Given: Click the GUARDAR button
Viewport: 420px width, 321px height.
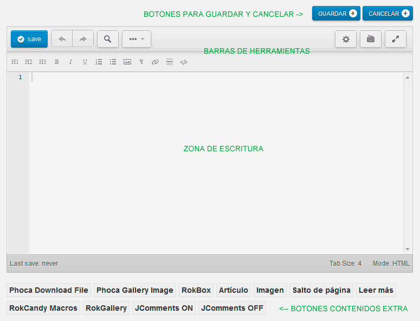Looking at the screenshot, I should click(x=336, y=14).
